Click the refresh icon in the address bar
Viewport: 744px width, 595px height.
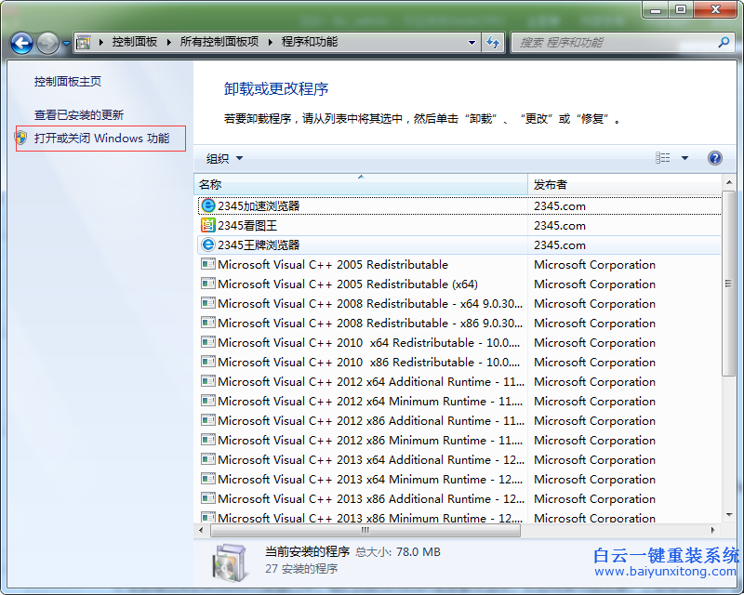[x=493, y=43]
